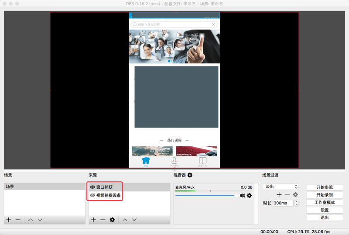Select the 窗口捕获 source row
The image size is (349, 235).
(x=129, y=187)
